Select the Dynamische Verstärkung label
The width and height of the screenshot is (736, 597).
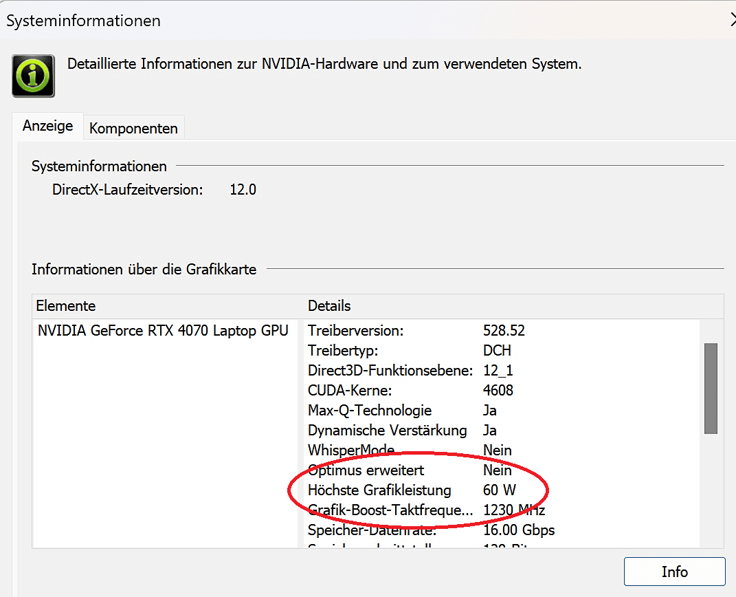(388, 431)
